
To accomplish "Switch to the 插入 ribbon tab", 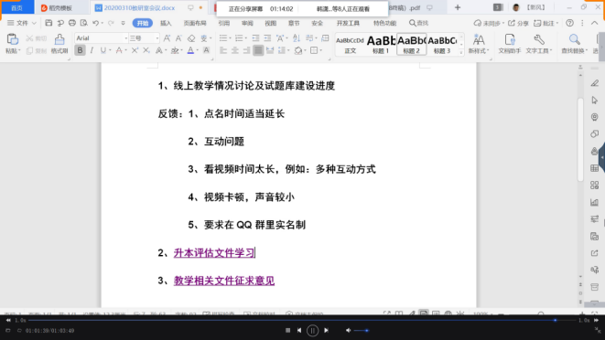I will pos(166,23).
